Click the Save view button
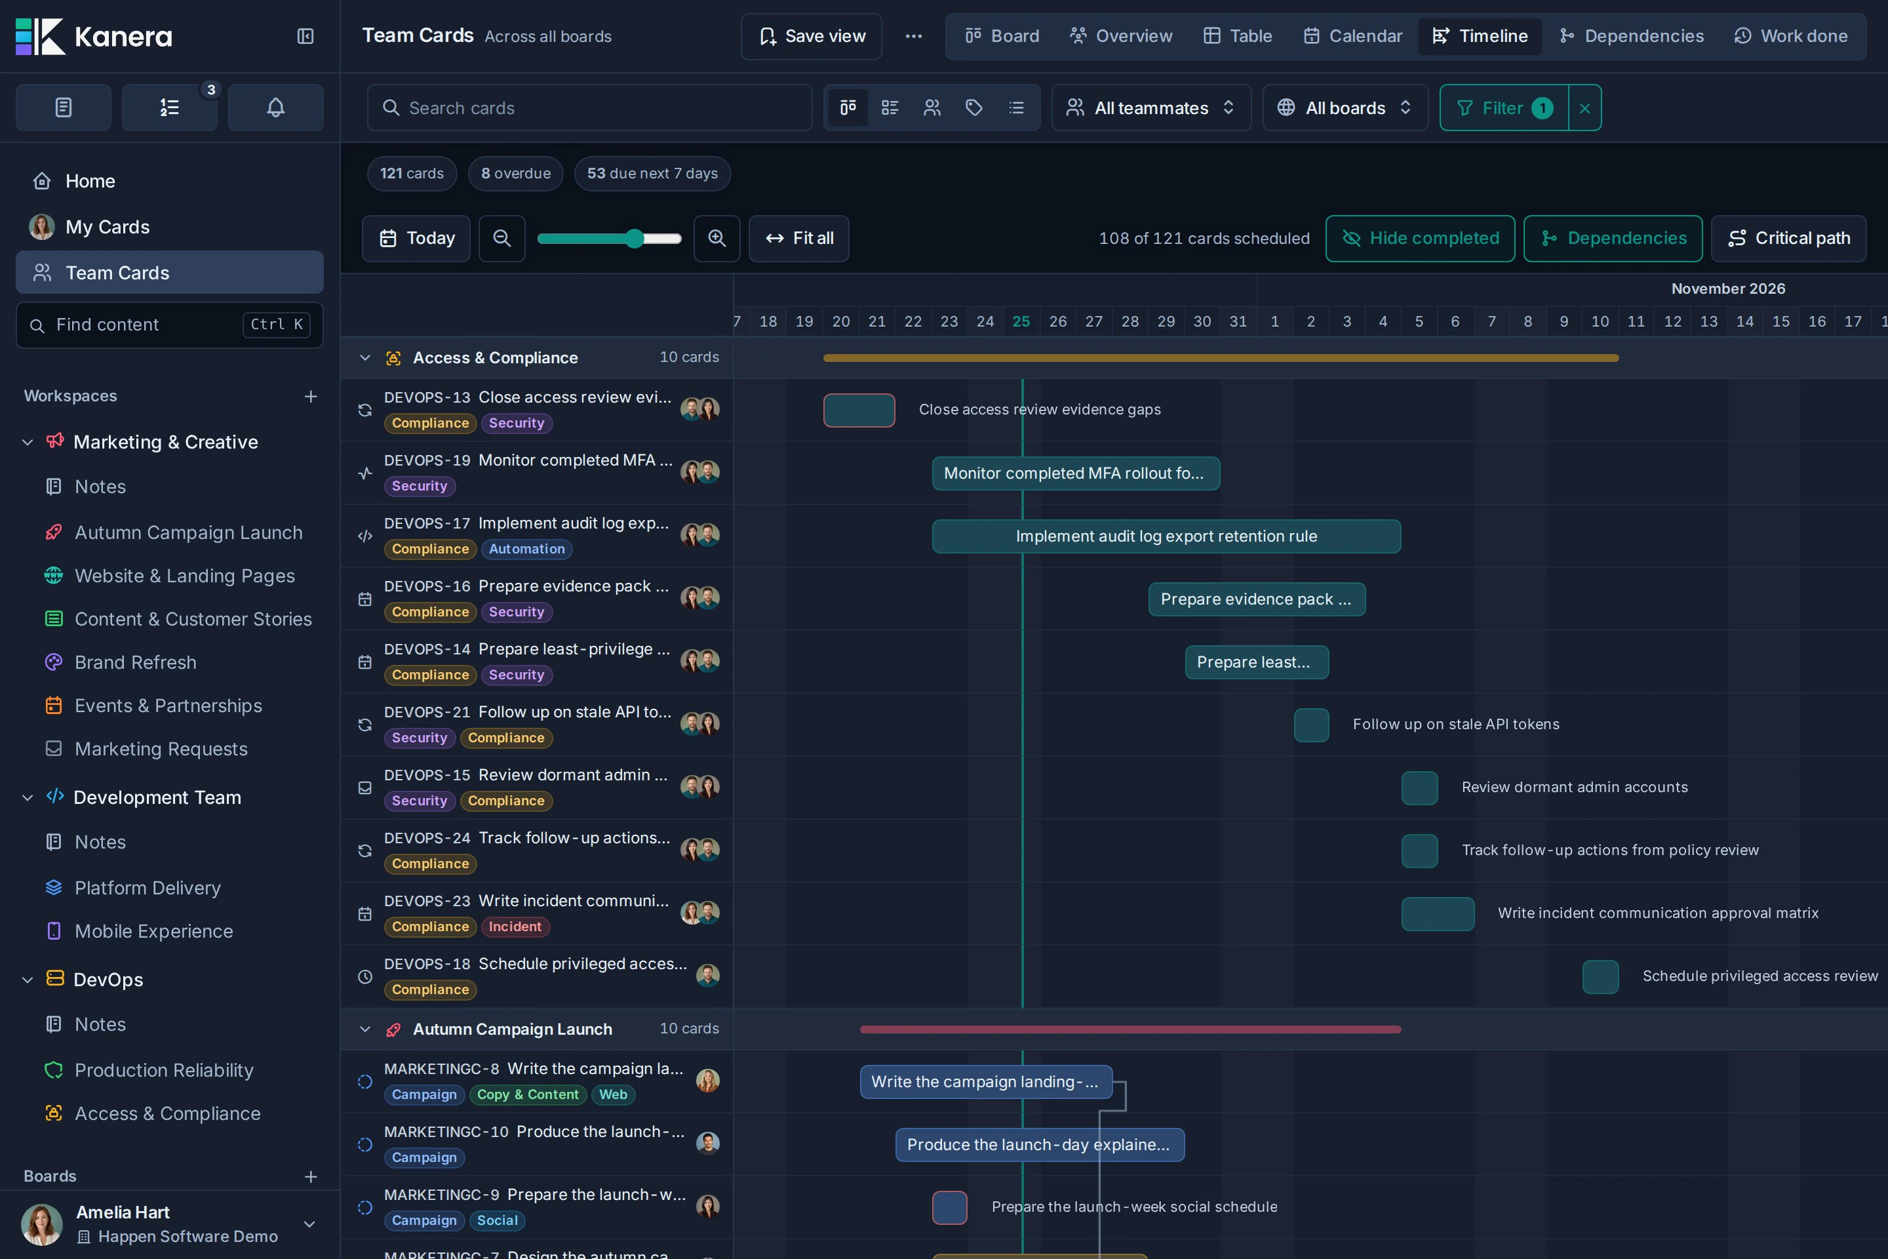Image resolution: width=1888 pixels, height=1259 pixels. click(x=812, y=36)
